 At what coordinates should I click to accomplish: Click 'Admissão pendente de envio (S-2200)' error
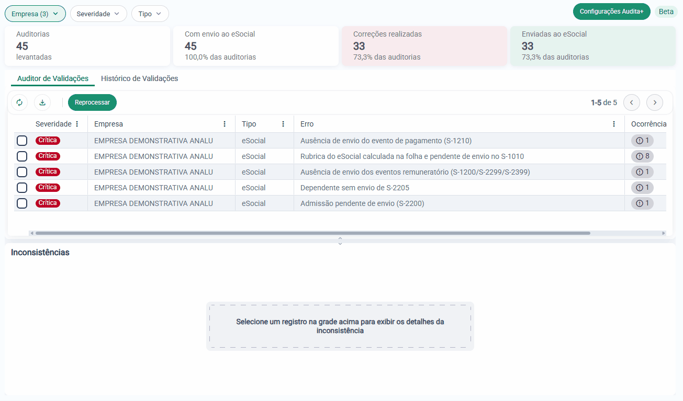tap(362, 203)
